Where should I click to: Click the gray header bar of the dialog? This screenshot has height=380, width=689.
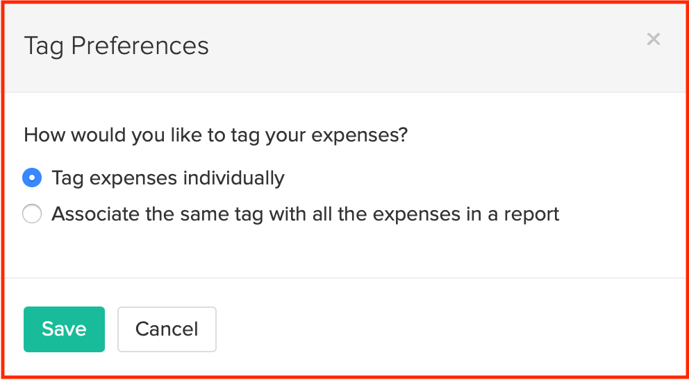pyautogui.click(x=417, y=46)
